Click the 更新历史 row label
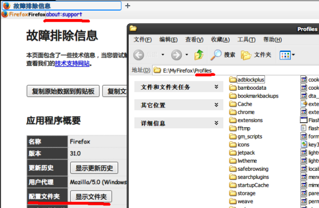This screenshot has width=319, height=208. pyautogui.click(x=41, y=168)
